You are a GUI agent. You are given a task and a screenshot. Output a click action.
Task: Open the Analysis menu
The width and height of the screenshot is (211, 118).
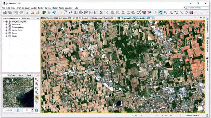pos(20,8)
